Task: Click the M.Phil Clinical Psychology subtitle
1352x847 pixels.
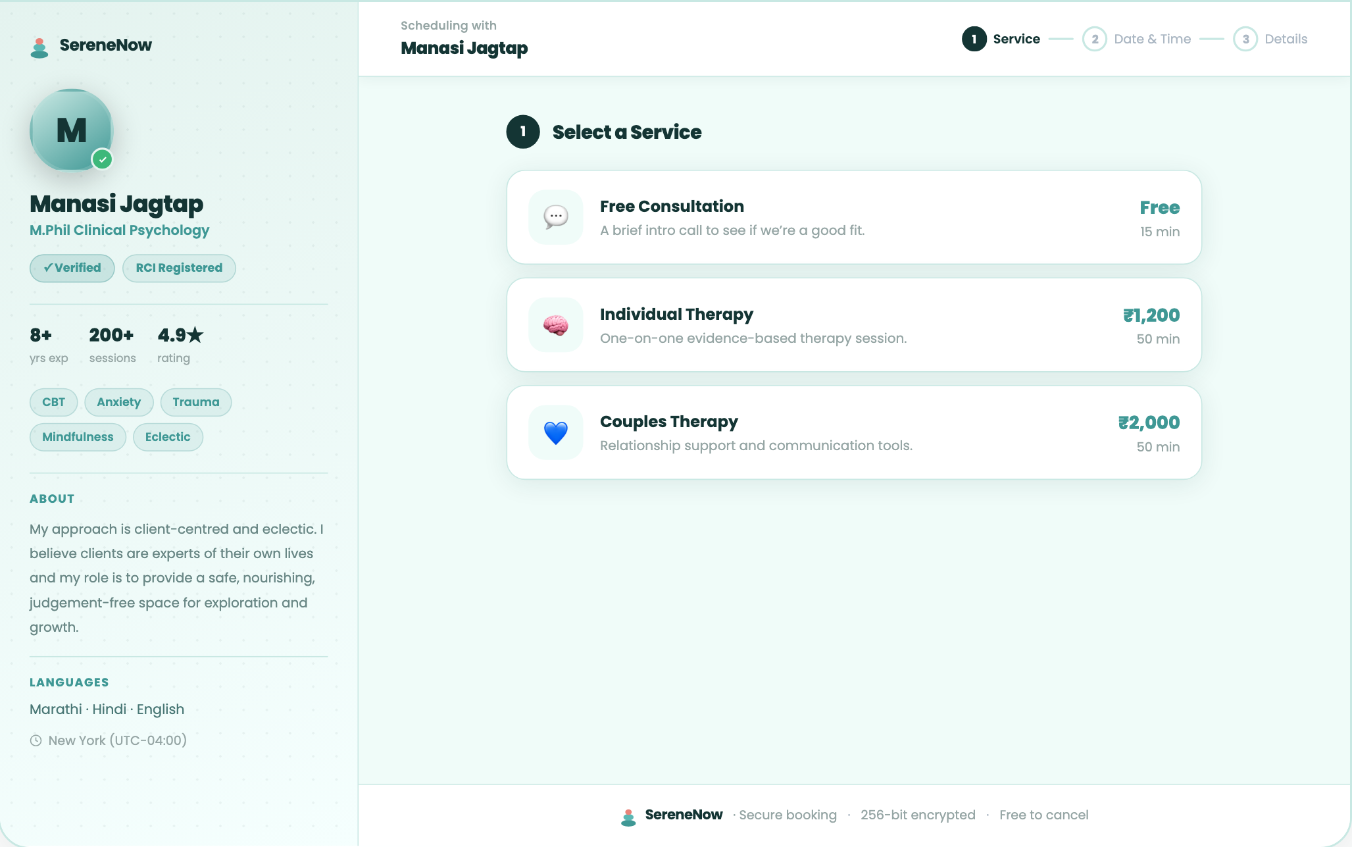Action: pos(119,230)
